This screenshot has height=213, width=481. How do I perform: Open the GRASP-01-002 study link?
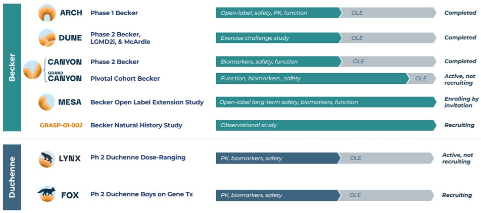click(61, 125)
